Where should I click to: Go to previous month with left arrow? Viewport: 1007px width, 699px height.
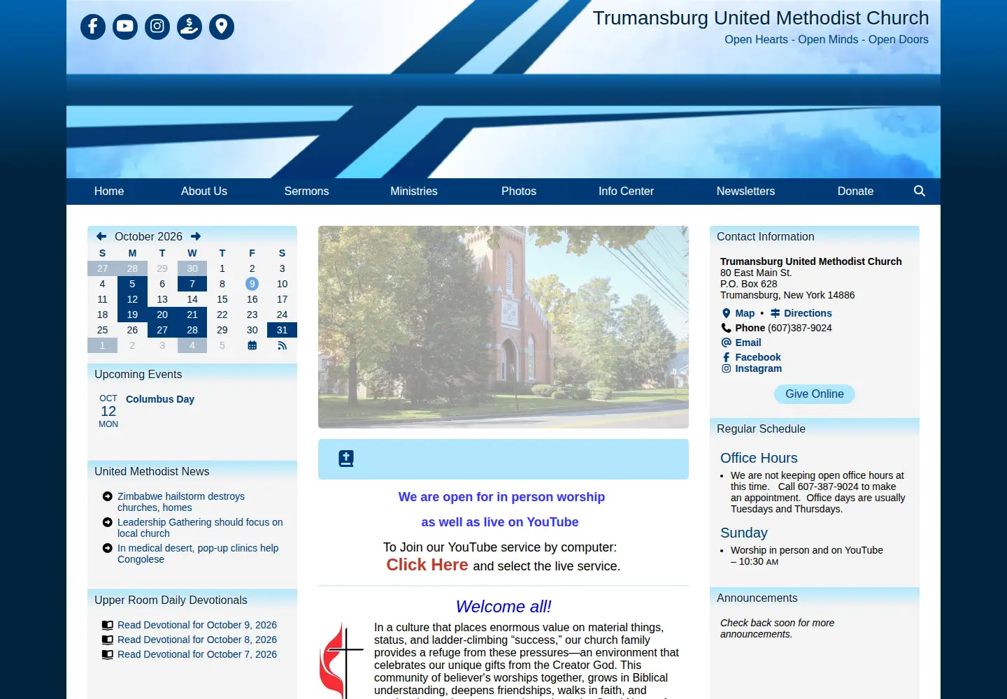point(101,236)
